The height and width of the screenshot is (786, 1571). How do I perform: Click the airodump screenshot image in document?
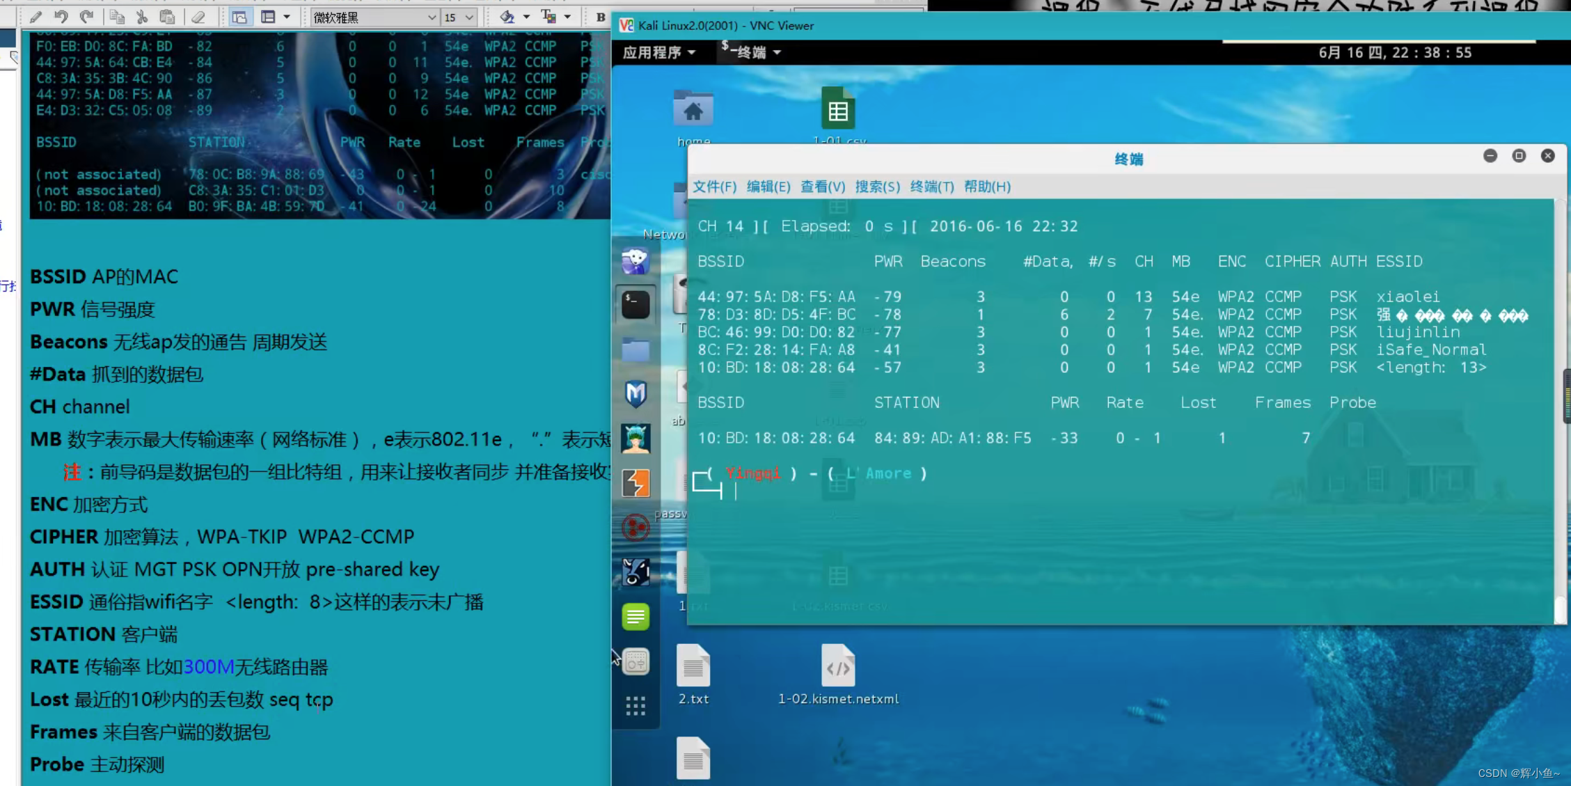pyautogui.click(x=319, y=125)
